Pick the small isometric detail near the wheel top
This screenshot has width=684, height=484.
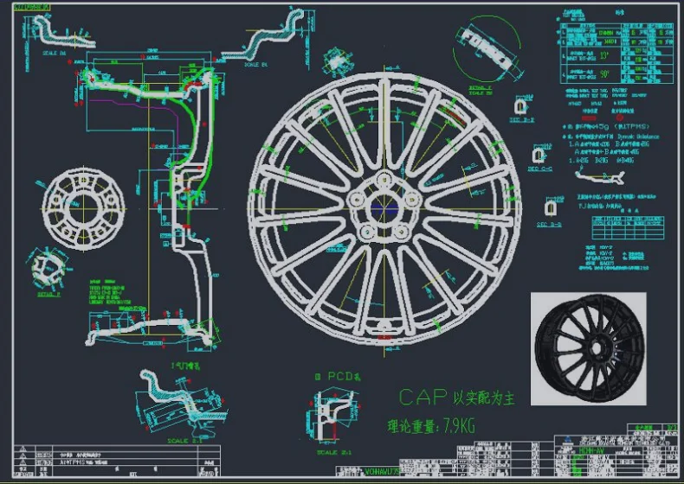pyautogui.click(x=337, y=62)
